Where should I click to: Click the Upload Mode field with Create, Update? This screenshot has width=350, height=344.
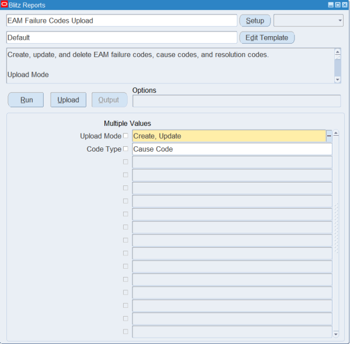pyautogui.click(x=229, y=136)
